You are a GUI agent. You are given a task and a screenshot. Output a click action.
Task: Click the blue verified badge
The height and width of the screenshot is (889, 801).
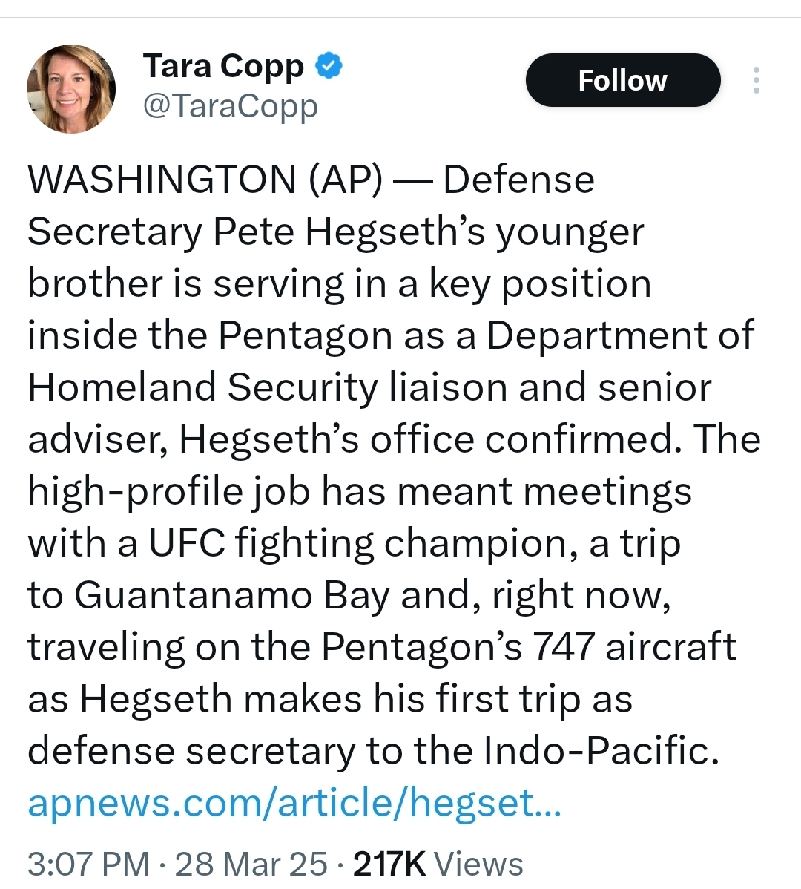pos(329,66)
